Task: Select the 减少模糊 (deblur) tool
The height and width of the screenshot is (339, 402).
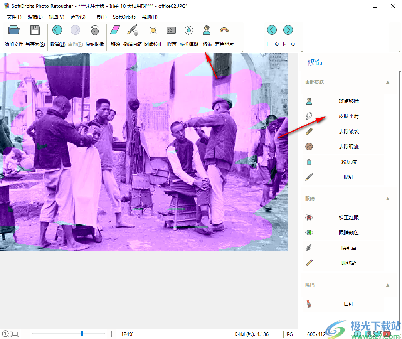Action: pyautogui.click(x=188, y=35)
